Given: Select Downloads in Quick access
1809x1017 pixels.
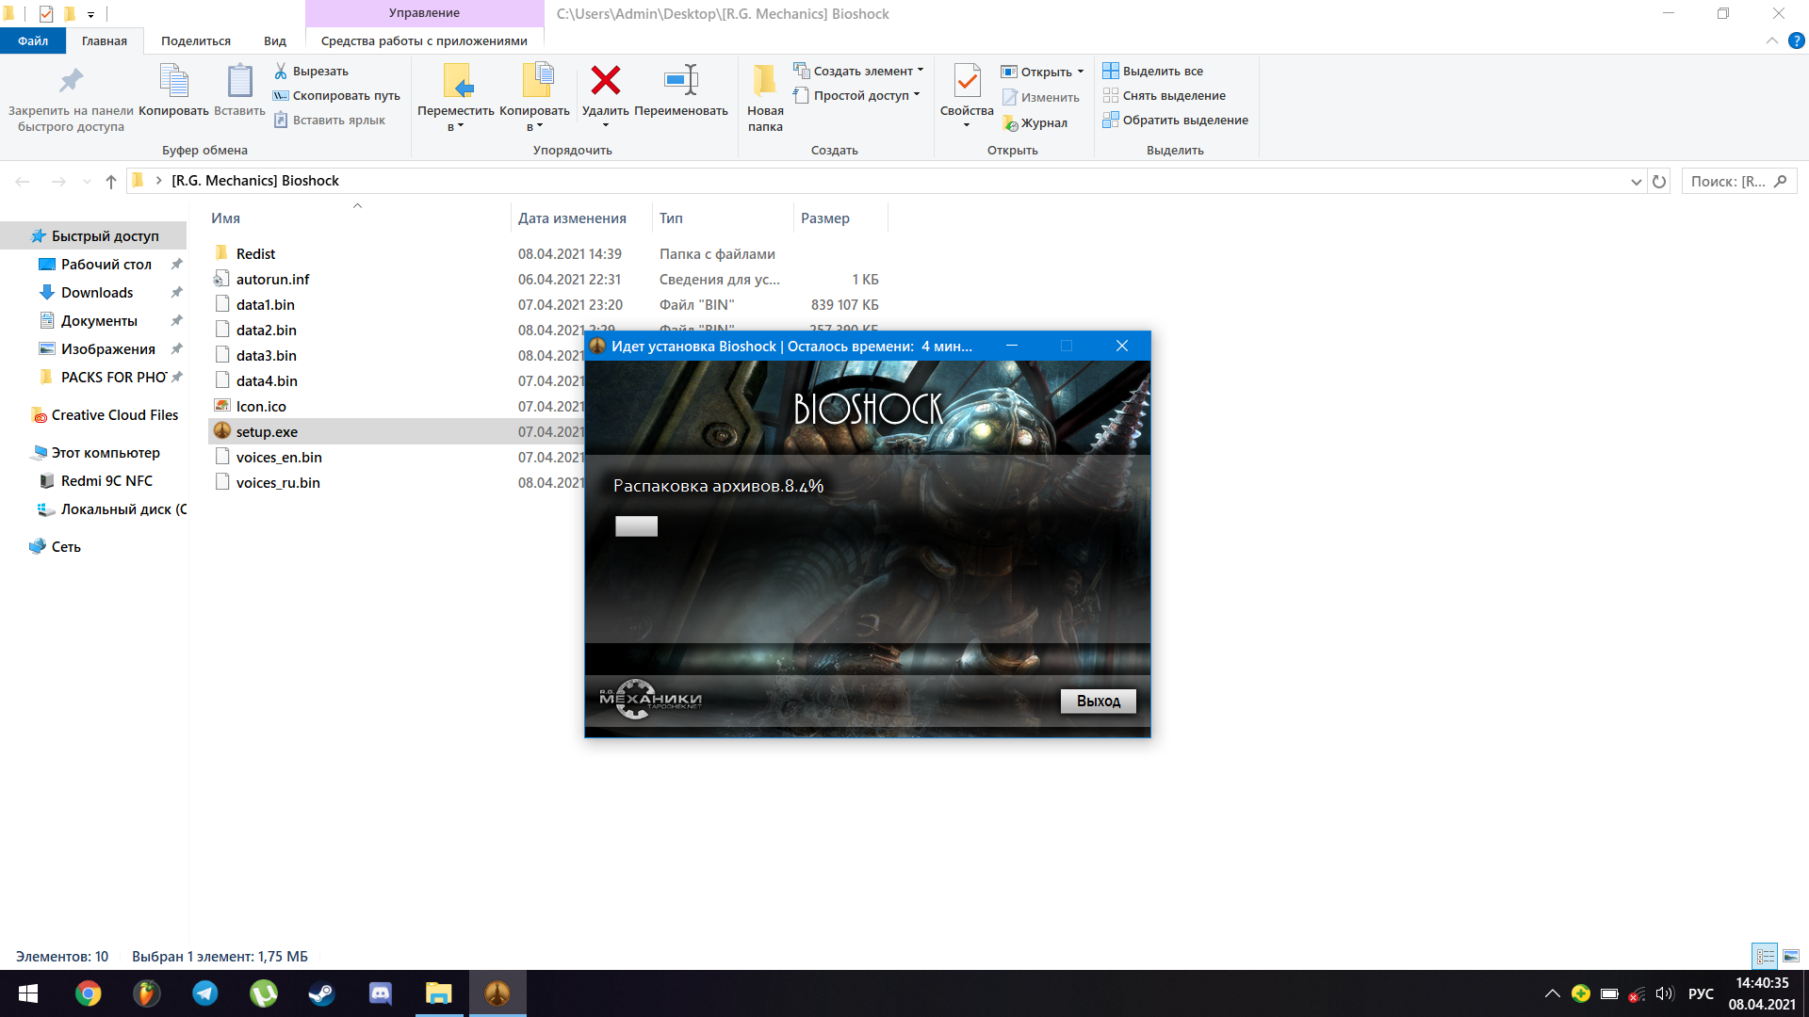Looking at the screenshot, I should 97,293.
